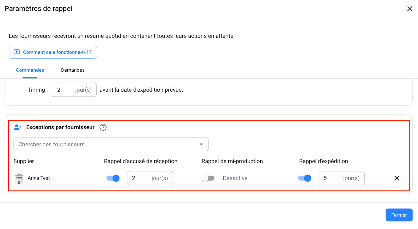This screenshot has width=418, height=229.
Task: Click the Désactivé label for mi-production
Action: click(235, 178)
